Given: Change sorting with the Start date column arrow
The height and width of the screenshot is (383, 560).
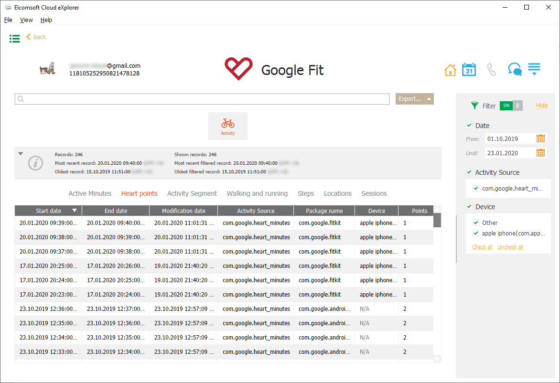Looking at the screenshot, I should point(75,211).
